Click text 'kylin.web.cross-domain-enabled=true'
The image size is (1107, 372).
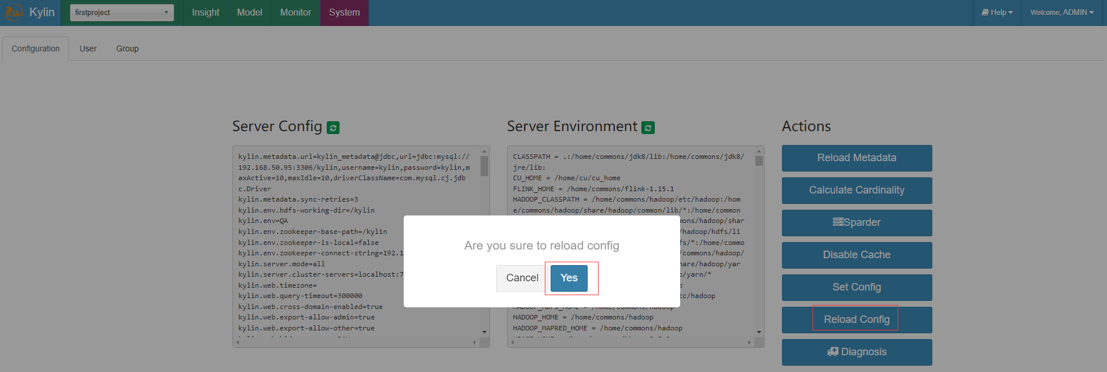point(311,307)
